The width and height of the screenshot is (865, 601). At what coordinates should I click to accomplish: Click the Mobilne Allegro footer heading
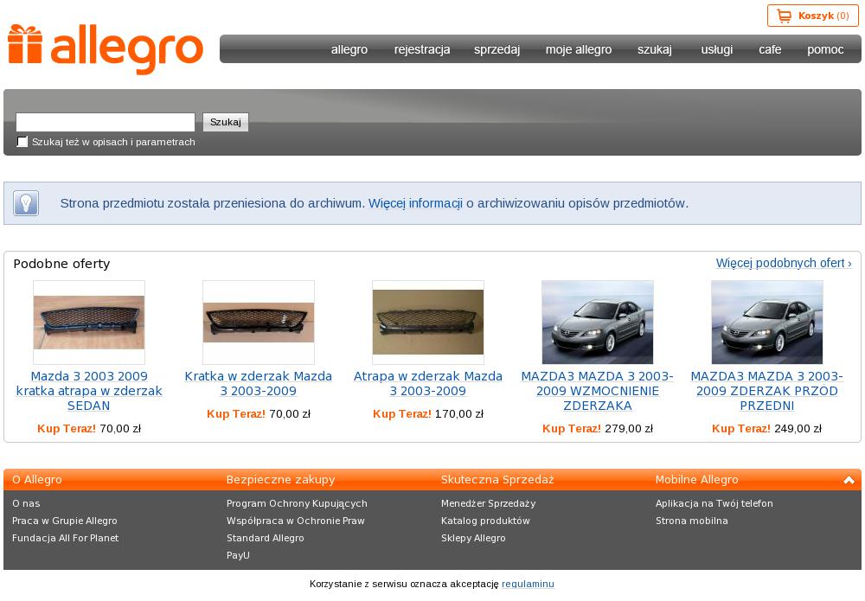[696, 480]
